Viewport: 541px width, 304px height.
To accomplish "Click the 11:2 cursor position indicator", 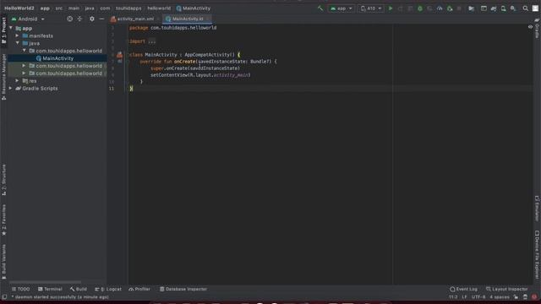I will pyautogui.click(x=453, y=296).
